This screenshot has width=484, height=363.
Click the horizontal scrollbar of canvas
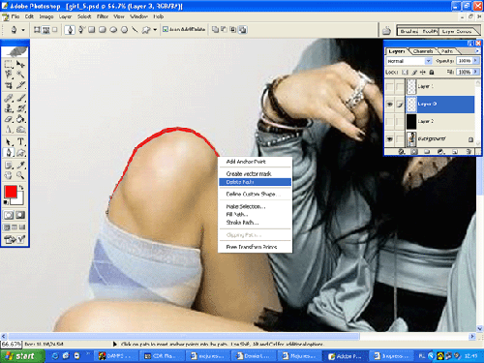coord(184,336)
